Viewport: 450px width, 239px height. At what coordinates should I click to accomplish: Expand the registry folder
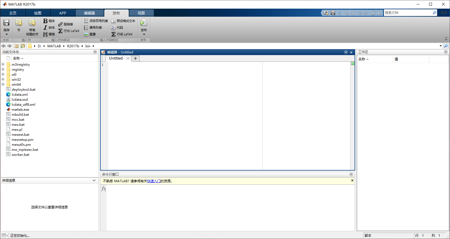(x=3, y=69)
